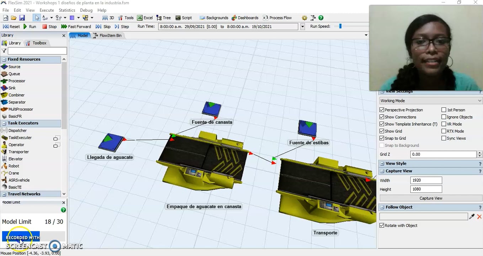Enable 1st Person view checkbox

click(x=444, y=110)
